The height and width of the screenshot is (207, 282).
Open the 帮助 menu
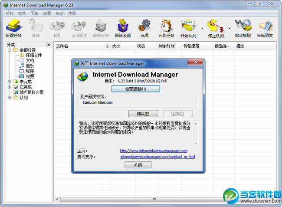pyautogui.click(x=59, y=13)
